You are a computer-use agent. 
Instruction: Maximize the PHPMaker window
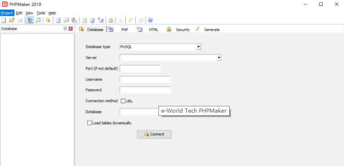pyautogui.click(x=321, y=4)
